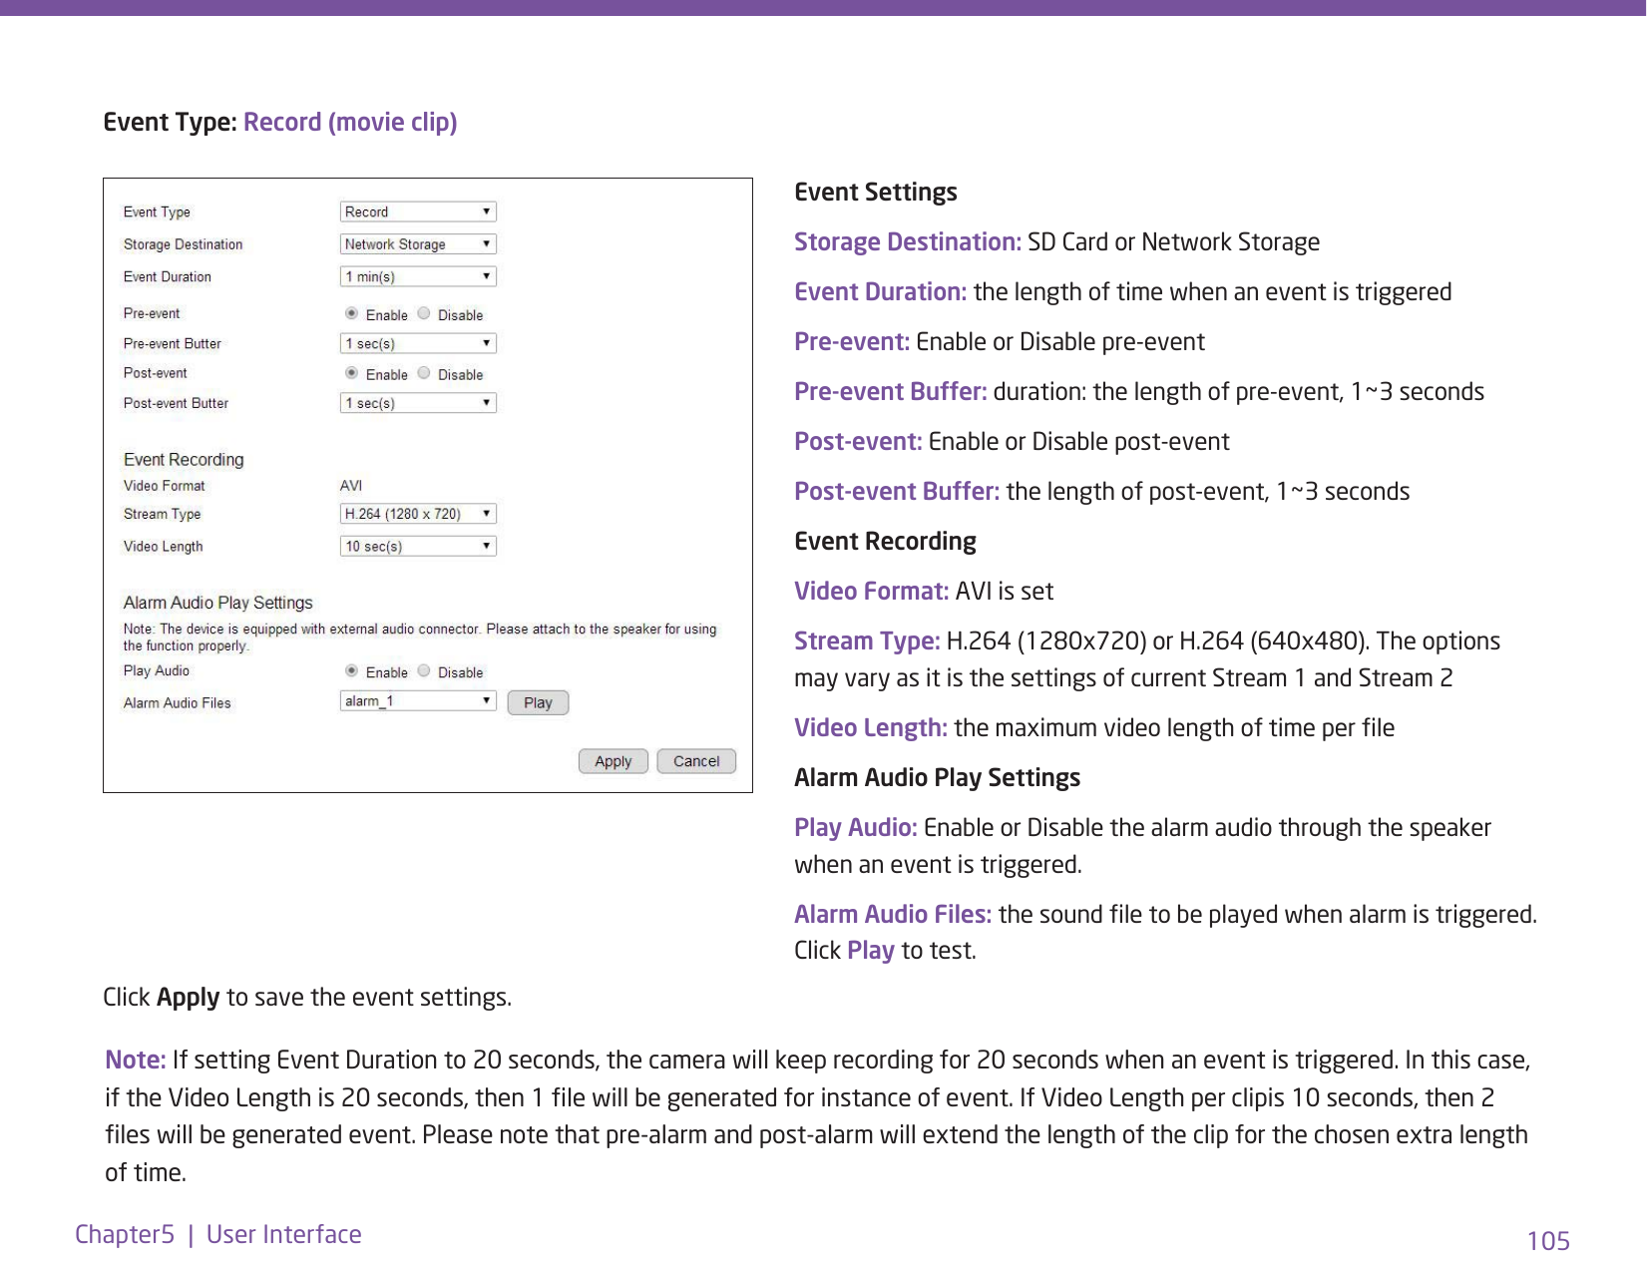This screenshot has height=1272, width=1647.
Task: Click the Cancel button
Action: (x=696, y=761)
